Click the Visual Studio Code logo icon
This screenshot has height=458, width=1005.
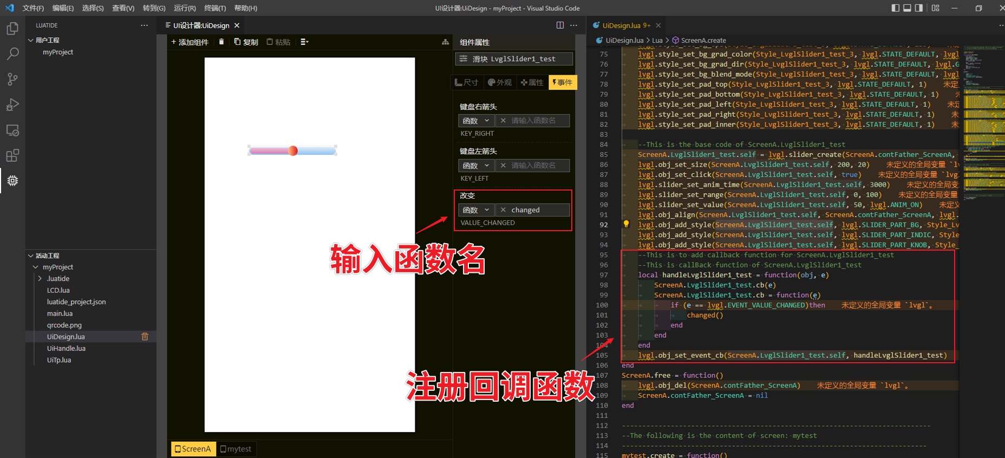click(x=10, y=8)
